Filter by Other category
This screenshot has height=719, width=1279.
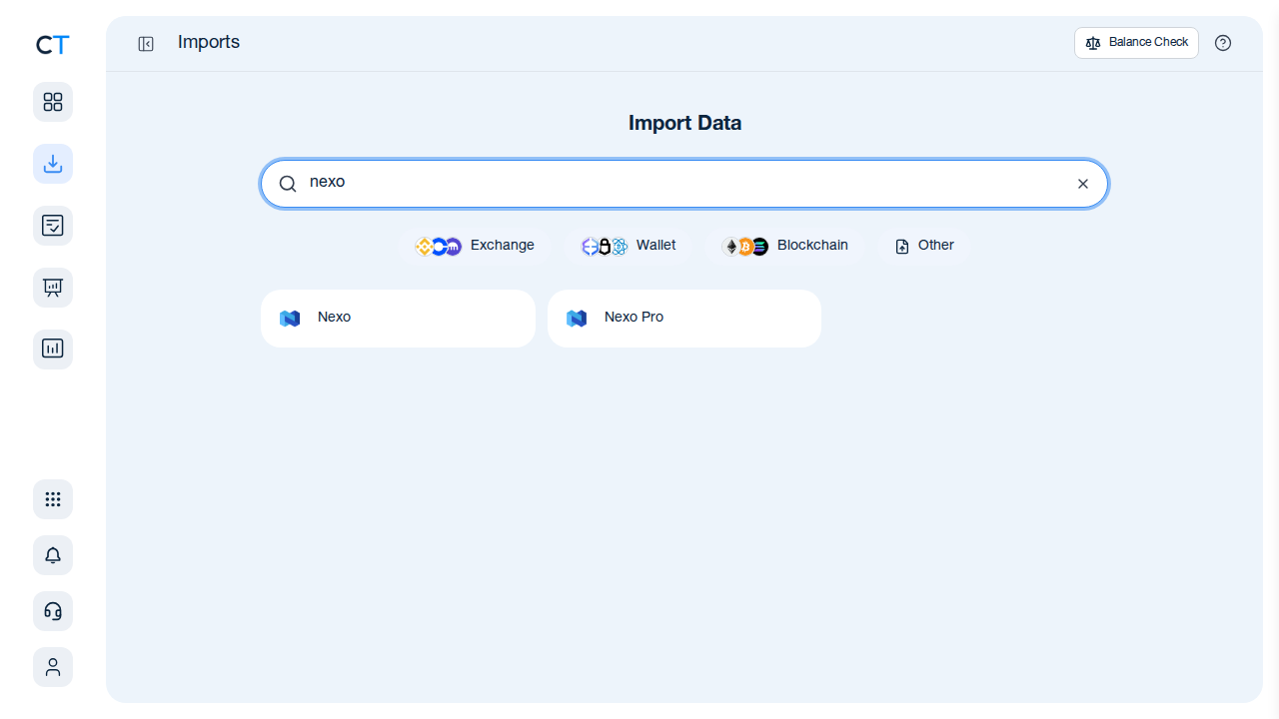(x=924, y=246)
